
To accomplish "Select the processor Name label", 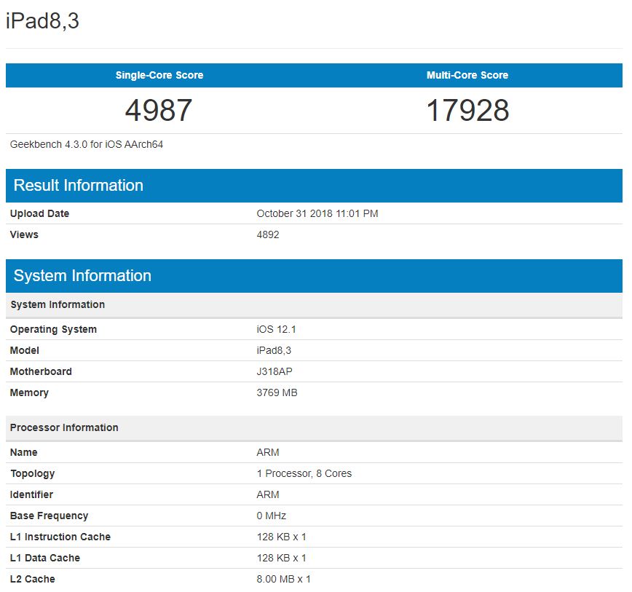I will 24,452.
